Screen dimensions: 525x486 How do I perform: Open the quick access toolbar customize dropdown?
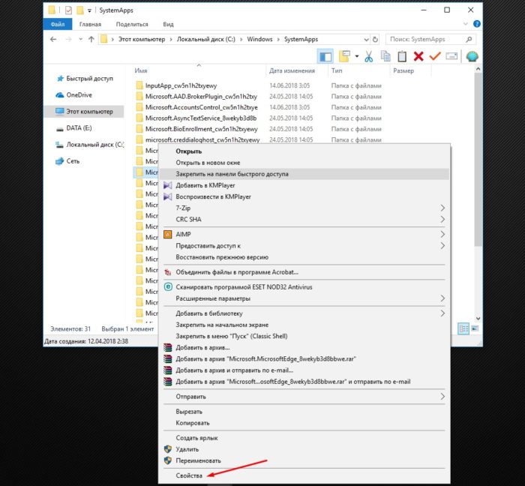[x=89, y=10]
